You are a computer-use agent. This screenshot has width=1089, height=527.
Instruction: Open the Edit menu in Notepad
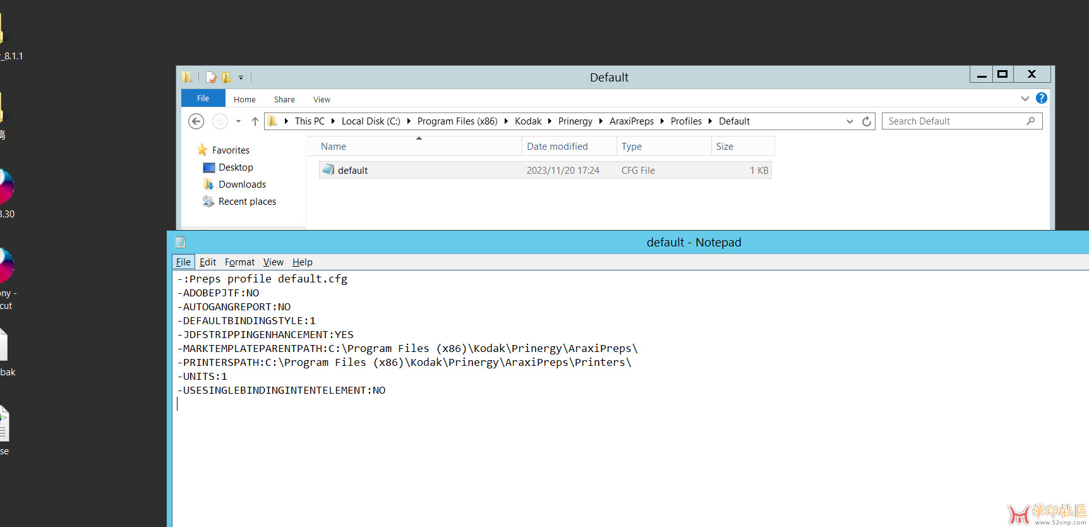208,262
